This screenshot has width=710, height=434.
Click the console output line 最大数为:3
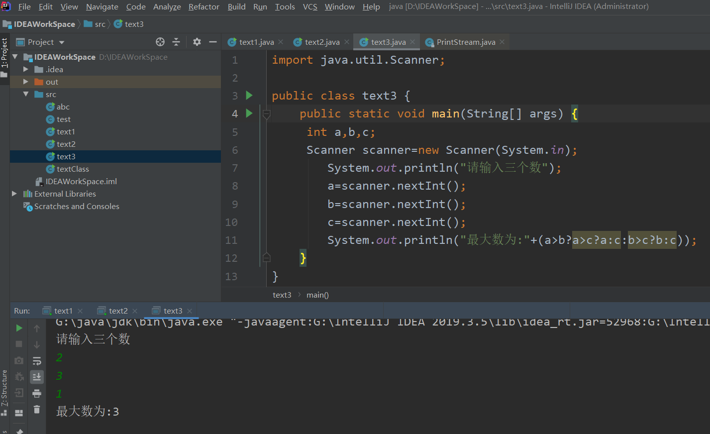point(88,411)
